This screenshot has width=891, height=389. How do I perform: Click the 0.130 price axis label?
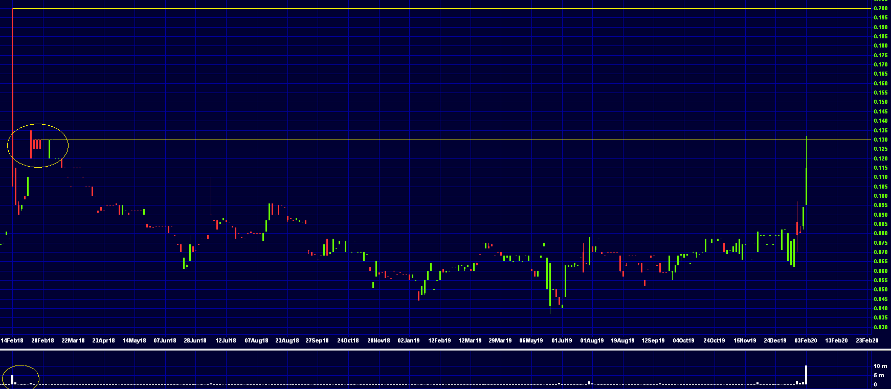click(881, 140)
